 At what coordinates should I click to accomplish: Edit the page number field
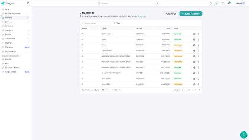click(184, 90)
